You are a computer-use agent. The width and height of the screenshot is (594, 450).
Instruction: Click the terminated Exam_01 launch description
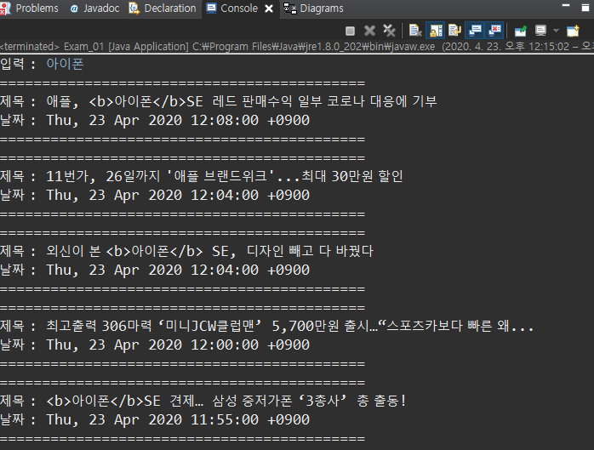(297, 47)
